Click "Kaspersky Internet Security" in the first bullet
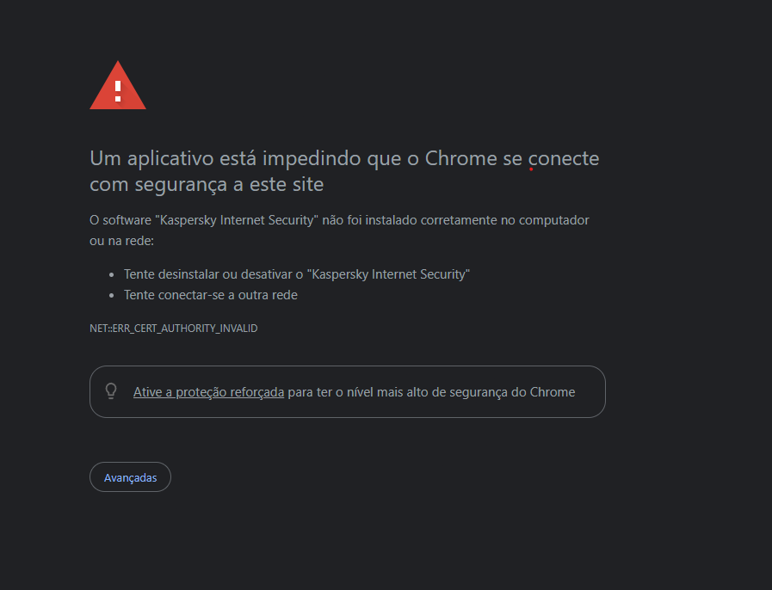 click(388, 274)
